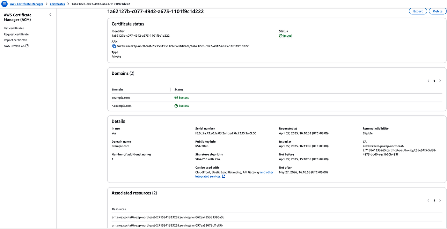The image size is (447, 229).
Task: Go to previous page in Domains pagination
Action: (x=428, y=81)
